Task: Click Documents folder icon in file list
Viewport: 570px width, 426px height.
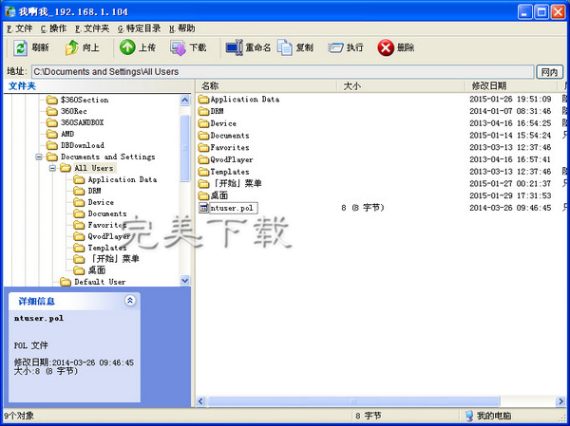Action: pyautogui.click(x=203, y=136)
